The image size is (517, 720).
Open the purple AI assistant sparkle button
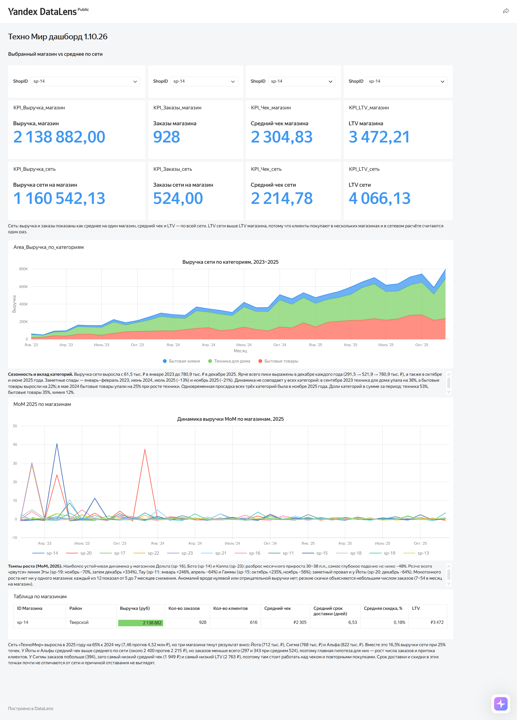point(501,704)
